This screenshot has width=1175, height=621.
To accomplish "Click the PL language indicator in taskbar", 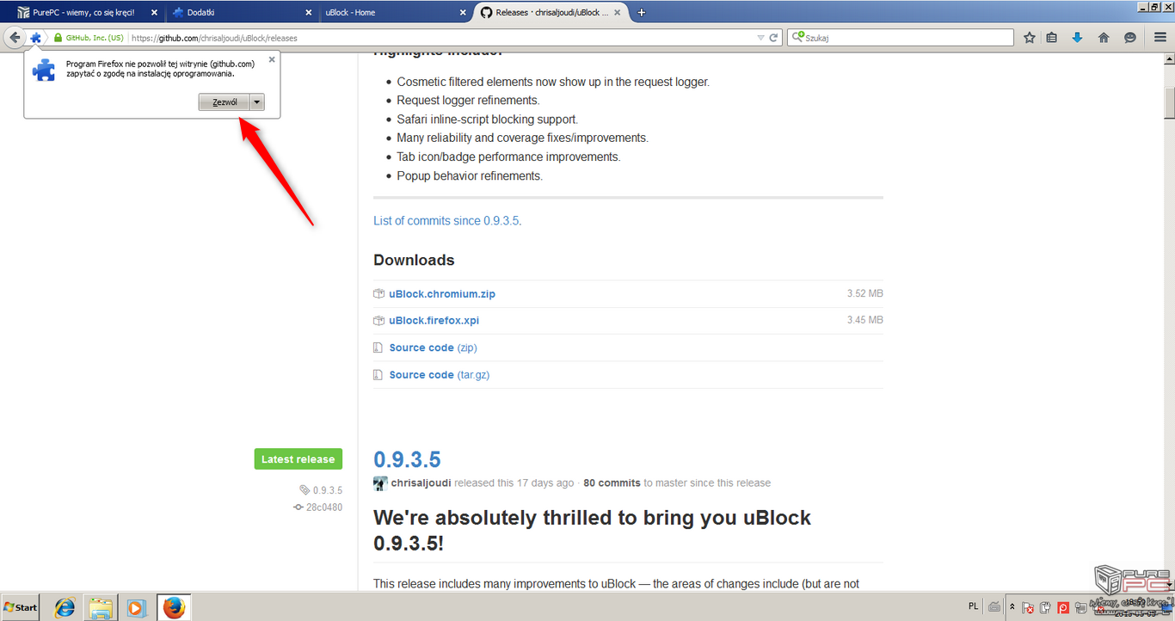I will [973, 606].
